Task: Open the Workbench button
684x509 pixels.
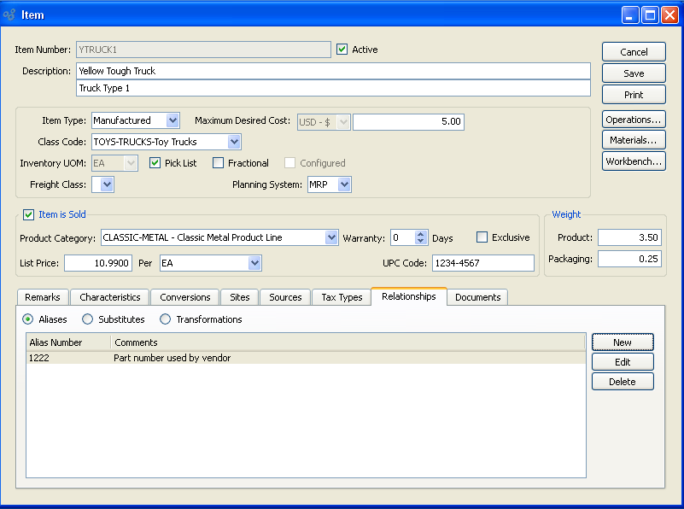Action: pos(634,161)
